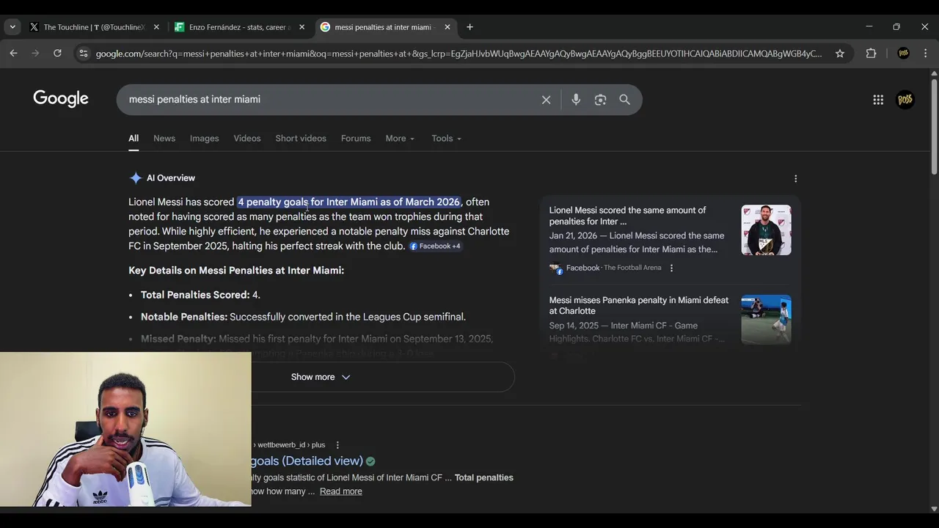Switch to Enzo Fernández stats tab

(240, 27)
